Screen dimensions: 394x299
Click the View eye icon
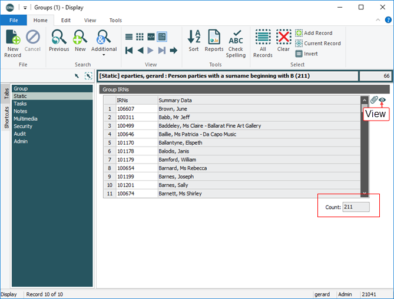(x=382, y=101)
